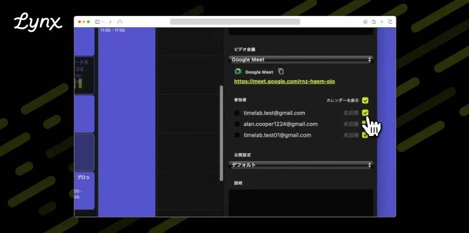
Task: Click the 参加者 section label
Action: click(240, 100)
